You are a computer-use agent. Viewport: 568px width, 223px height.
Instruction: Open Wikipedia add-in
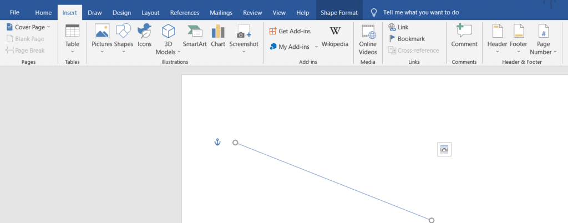[x=335, y=37]
